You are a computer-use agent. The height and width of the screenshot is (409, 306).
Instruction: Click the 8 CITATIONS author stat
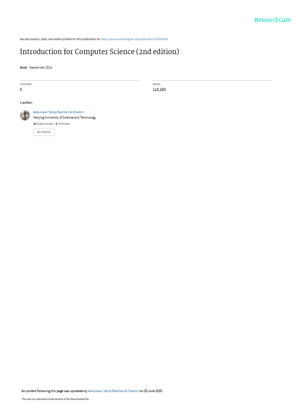63,124
